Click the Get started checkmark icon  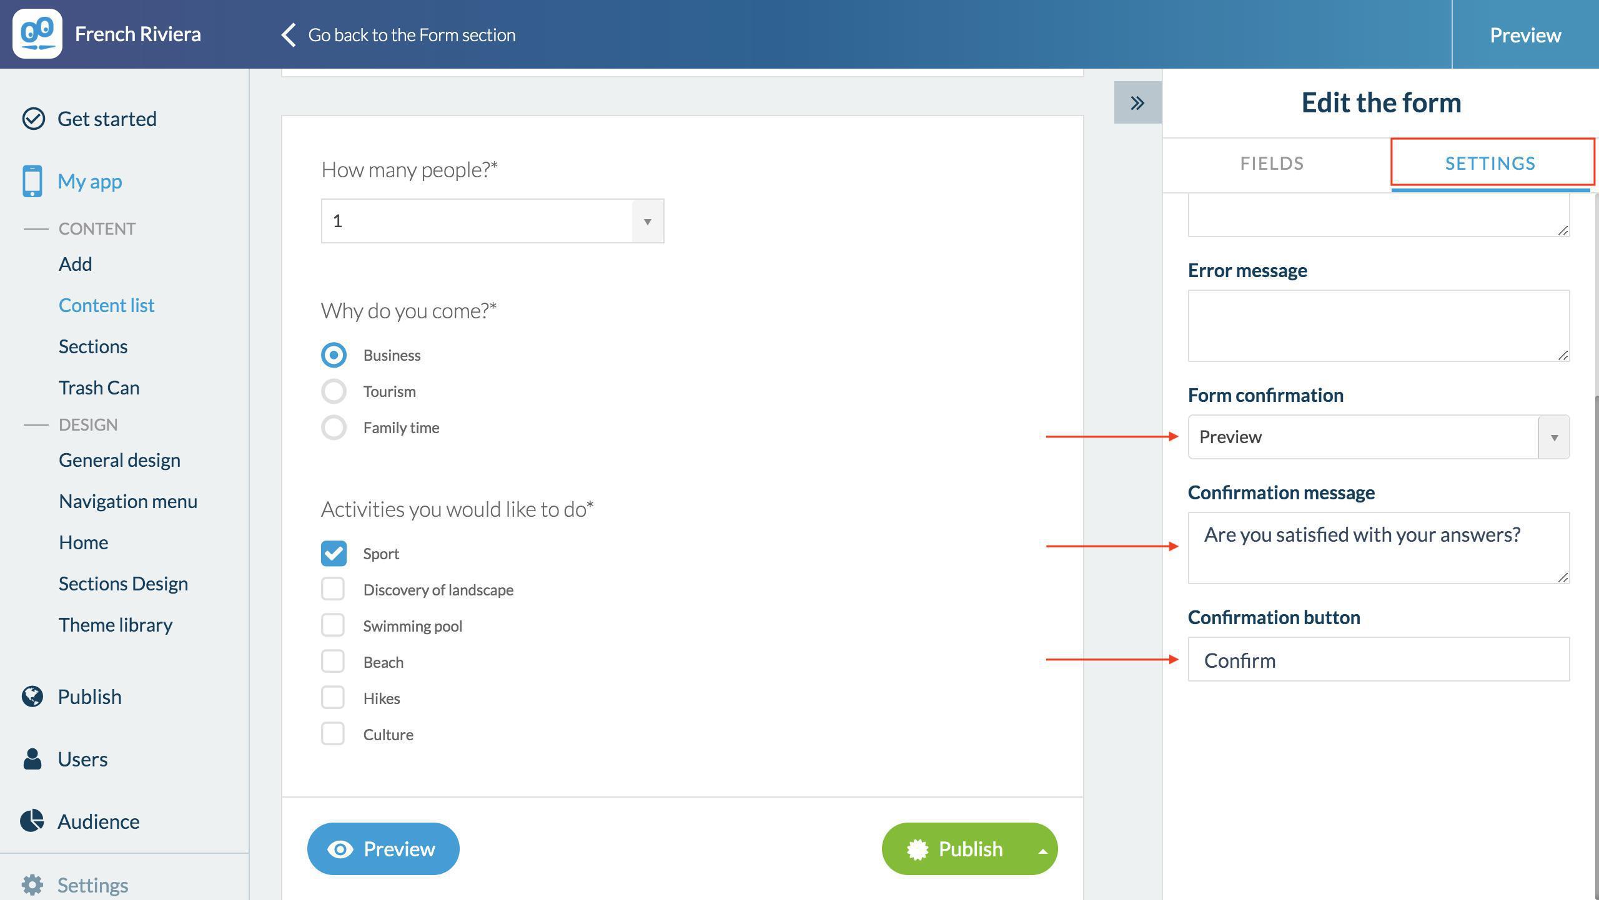point(33,119)
